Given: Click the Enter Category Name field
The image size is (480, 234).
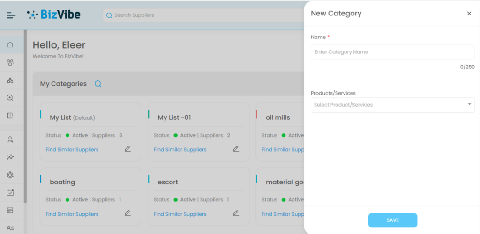Looking at the screenshot, I should [x=392, y=52].
